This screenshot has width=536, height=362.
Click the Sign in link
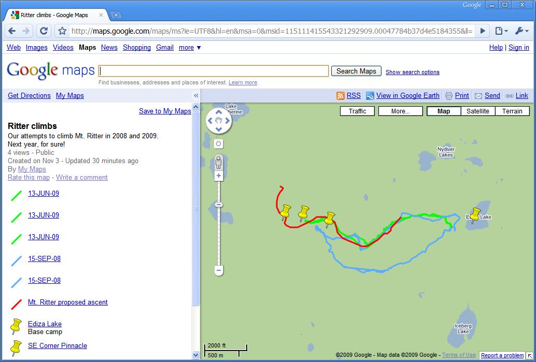(518, 48)
